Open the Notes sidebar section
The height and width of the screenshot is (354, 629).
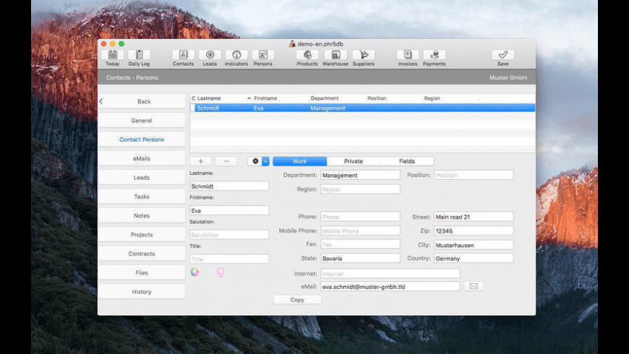point(142,216)
